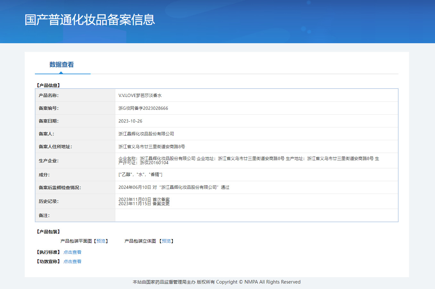Click the 备案后监督检查情况 row label
The image size is (435, 289).
point(60,188)
